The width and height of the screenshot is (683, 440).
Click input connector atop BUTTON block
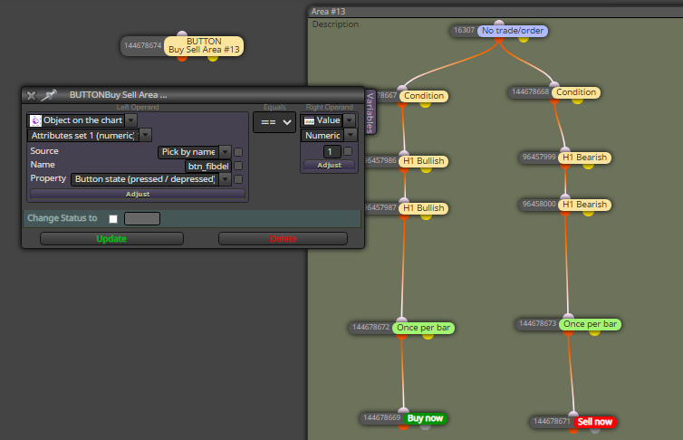point(182,33)
